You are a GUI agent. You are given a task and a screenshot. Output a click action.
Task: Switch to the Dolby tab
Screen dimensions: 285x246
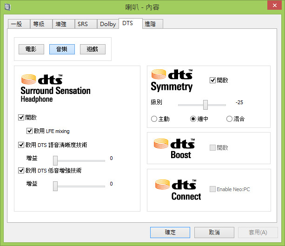(108, 24)
